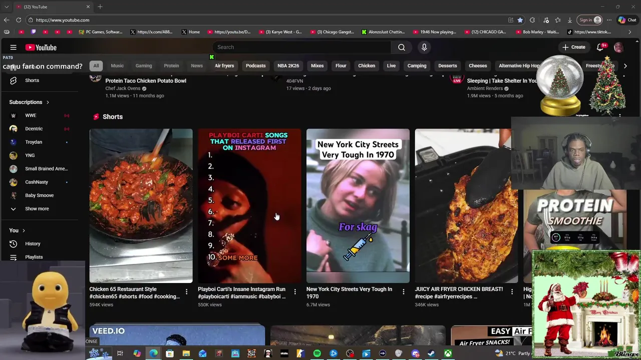Select the NBA 2K26 filter chip
641x360 pixels.
pyautogui.click(x=288, y=65)
